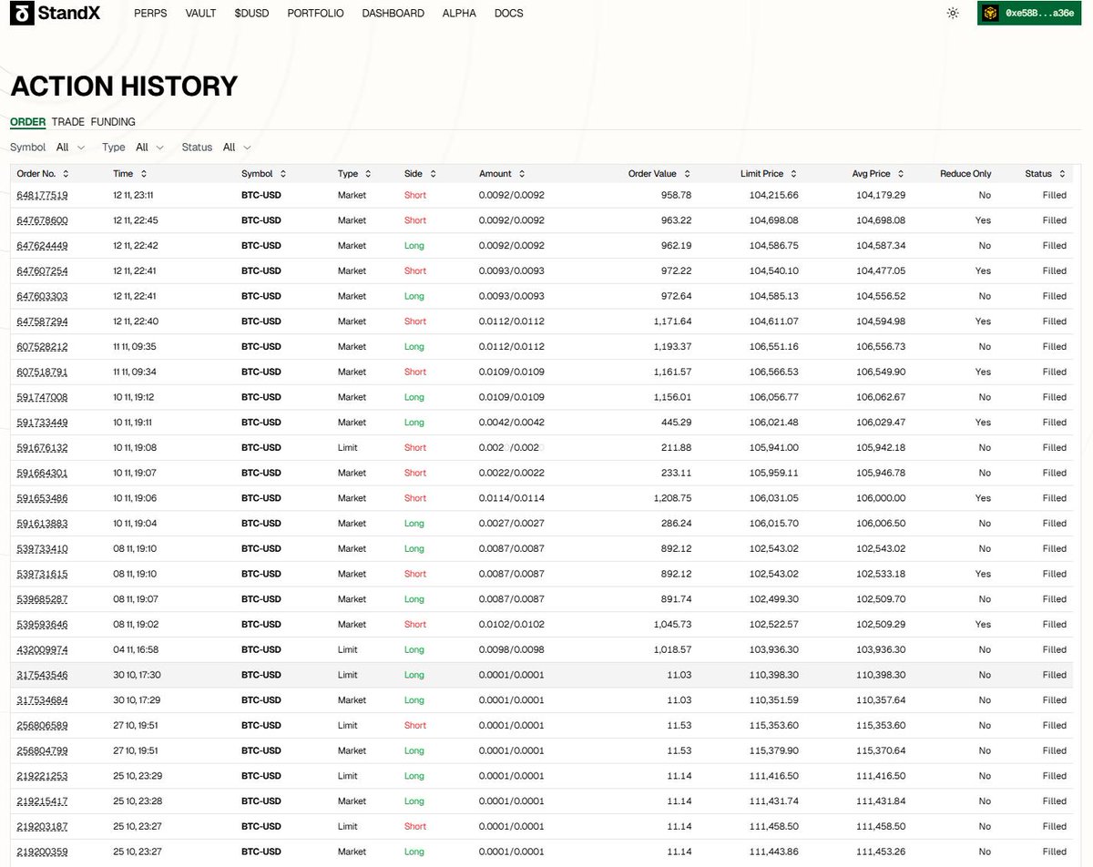
Task: Sort by Symbol column arrows
Action: [283, 174]
